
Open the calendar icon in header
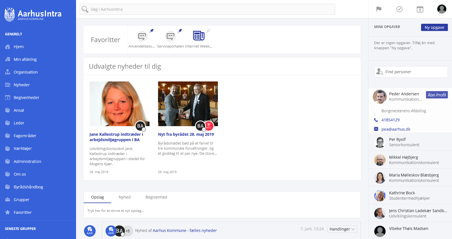(x=420, y=9)
